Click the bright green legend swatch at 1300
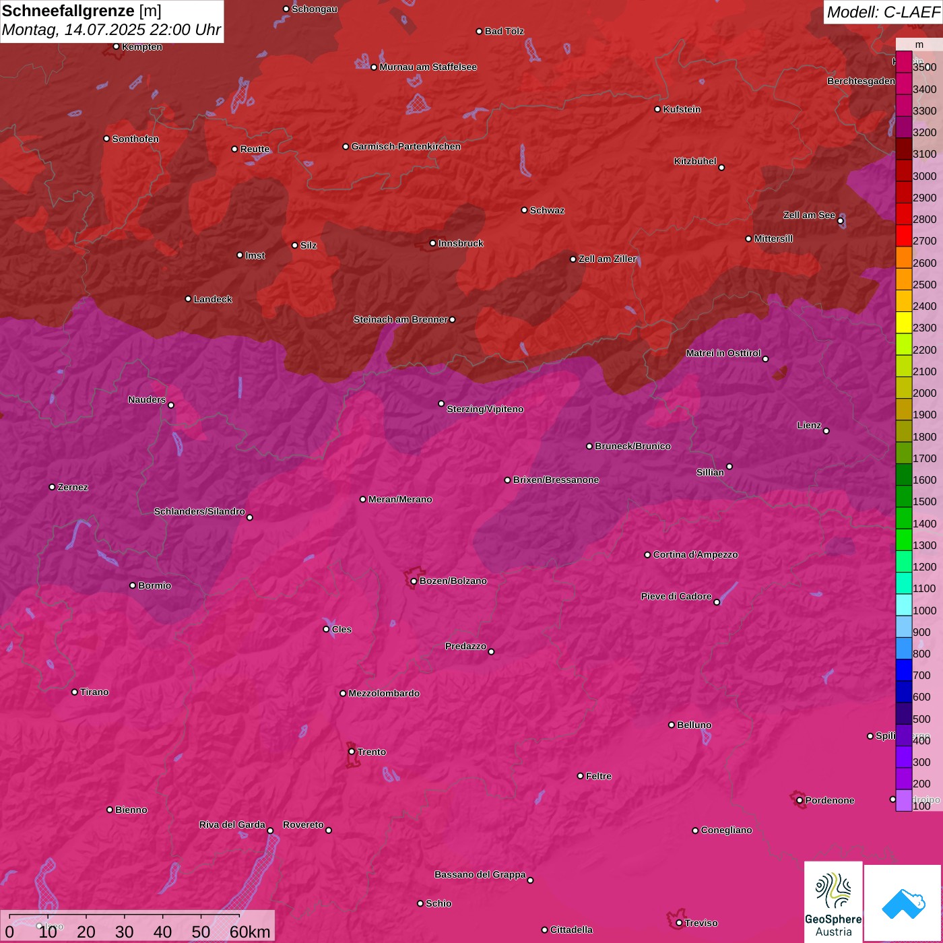Viewport: 943px width, 943px height. [x=903, y=539]
